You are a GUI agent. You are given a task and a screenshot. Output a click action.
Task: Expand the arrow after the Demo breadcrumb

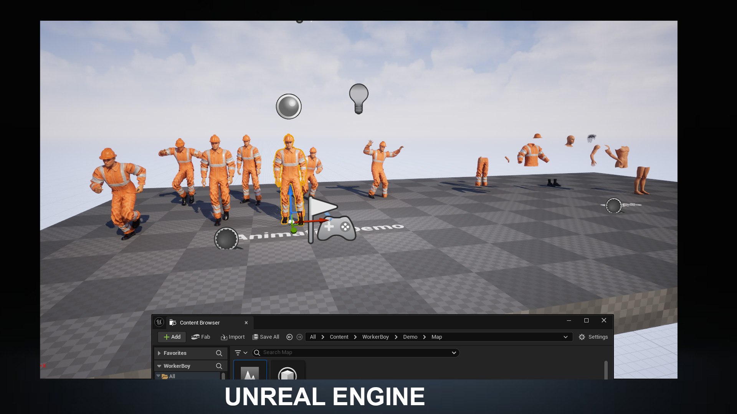pos(424,337)
